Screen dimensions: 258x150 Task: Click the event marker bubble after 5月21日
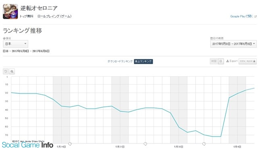tap(145, 144)
